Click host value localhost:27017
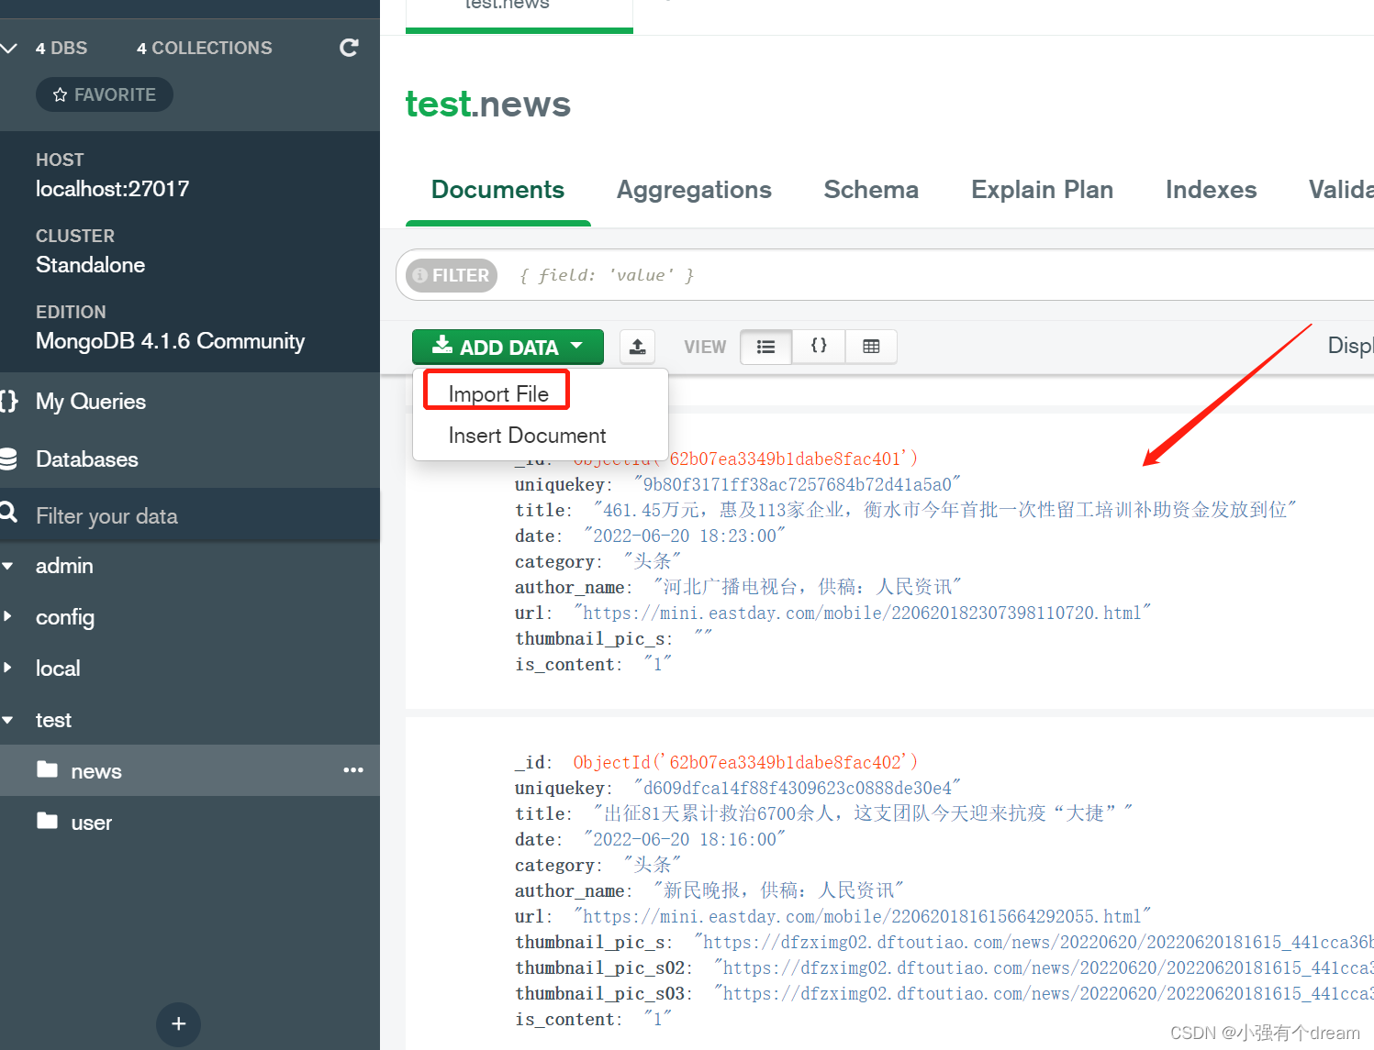Screen dimensions: 1374x1050 click(x=112, y=189)
